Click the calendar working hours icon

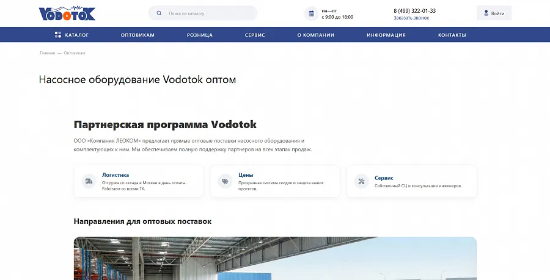pos(311,13)
